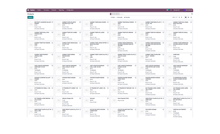Open the Mumbai DC company switcher
220x134 pixels.
[176, 10]
